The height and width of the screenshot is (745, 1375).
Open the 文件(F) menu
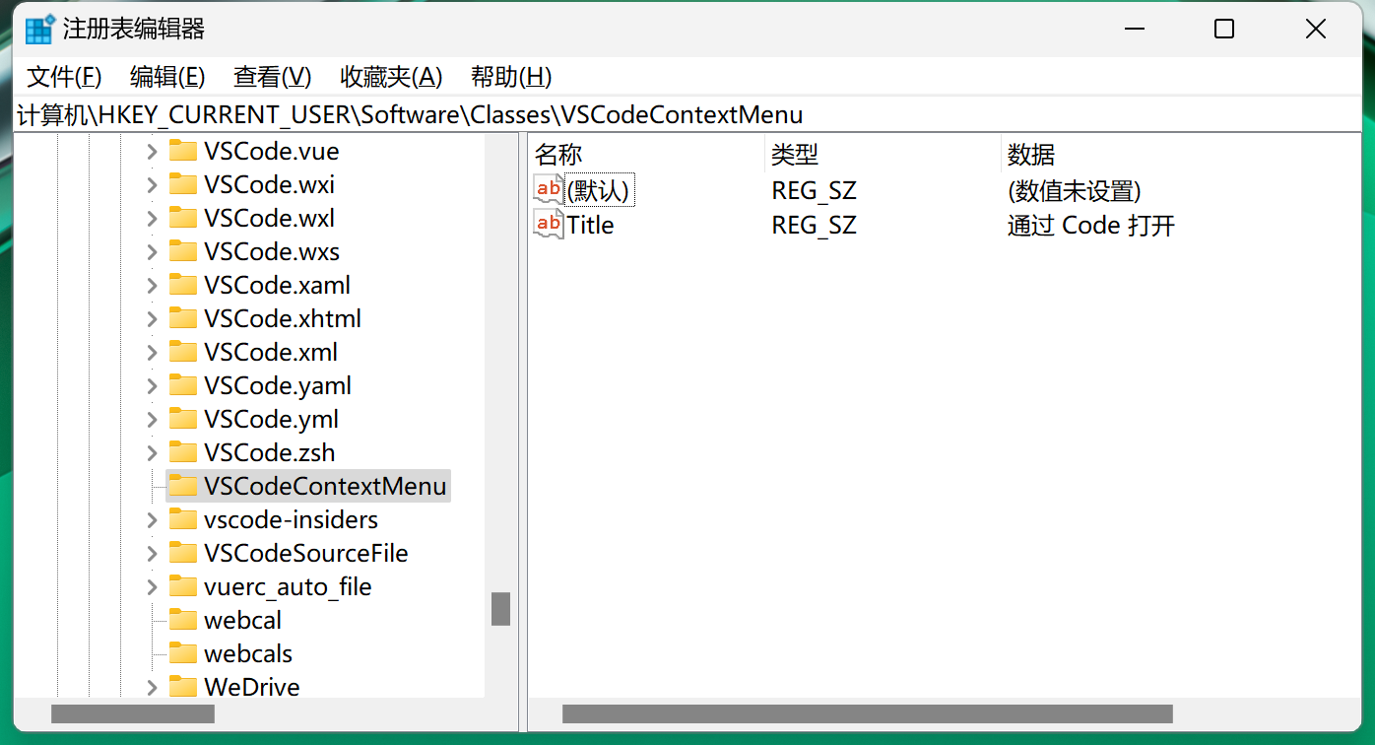click(64, 77)
